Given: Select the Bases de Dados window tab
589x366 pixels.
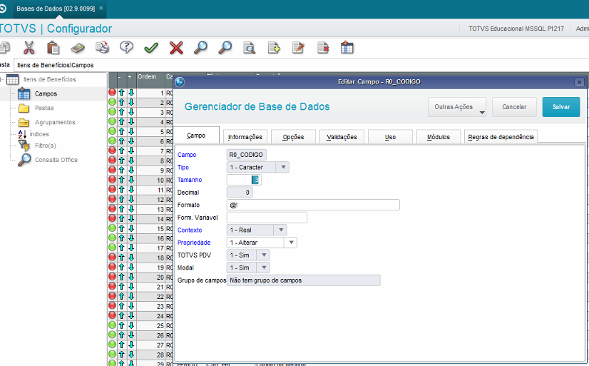Looking at the screenshot, I should (x=59, y=9).
